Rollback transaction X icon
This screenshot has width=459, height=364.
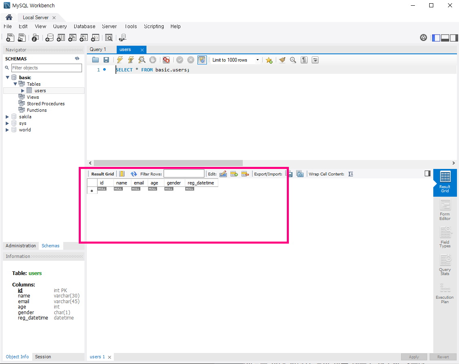pyautogui.click(x=191, y=60)
